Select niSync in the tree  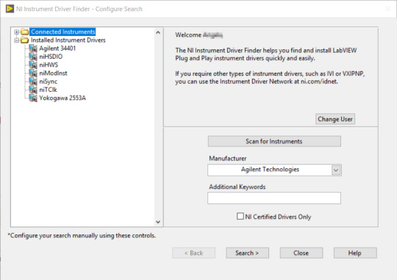48,82
